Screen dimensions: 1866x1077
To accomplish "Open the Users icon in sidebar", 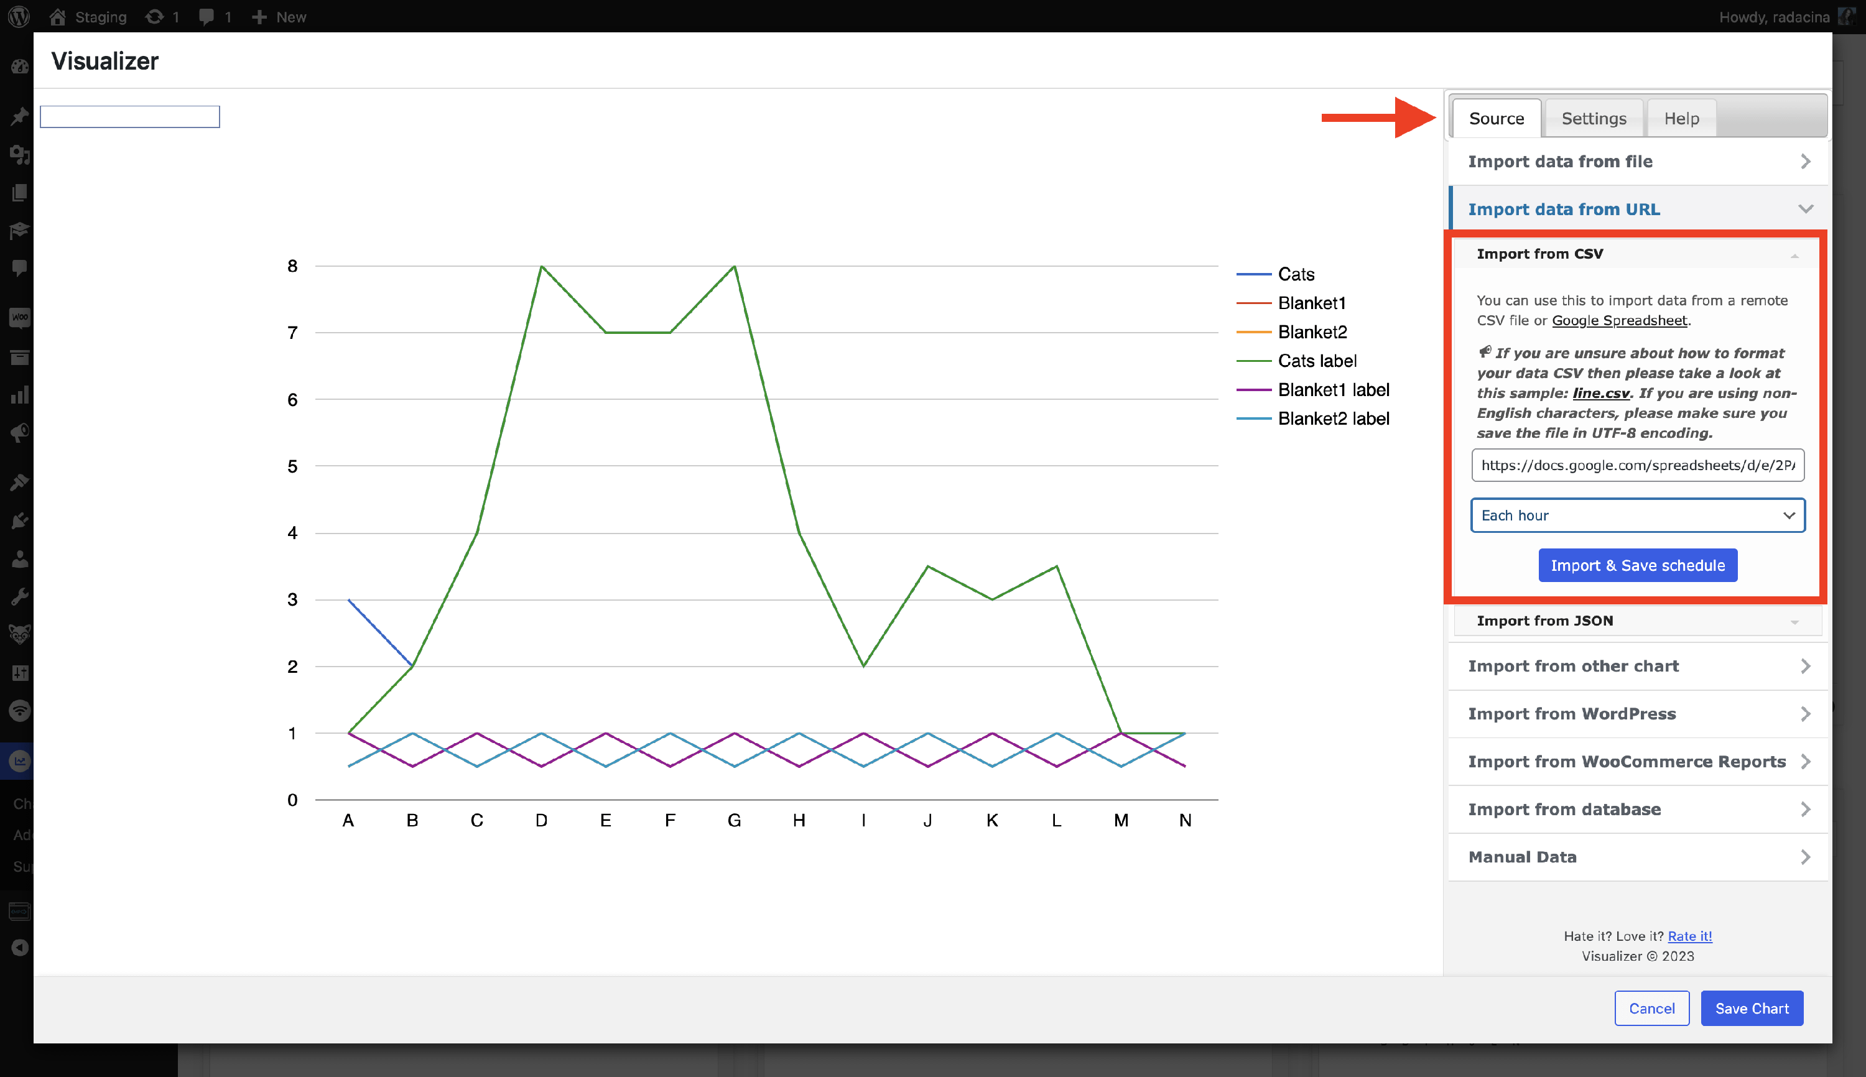I will tap(19, 559).
